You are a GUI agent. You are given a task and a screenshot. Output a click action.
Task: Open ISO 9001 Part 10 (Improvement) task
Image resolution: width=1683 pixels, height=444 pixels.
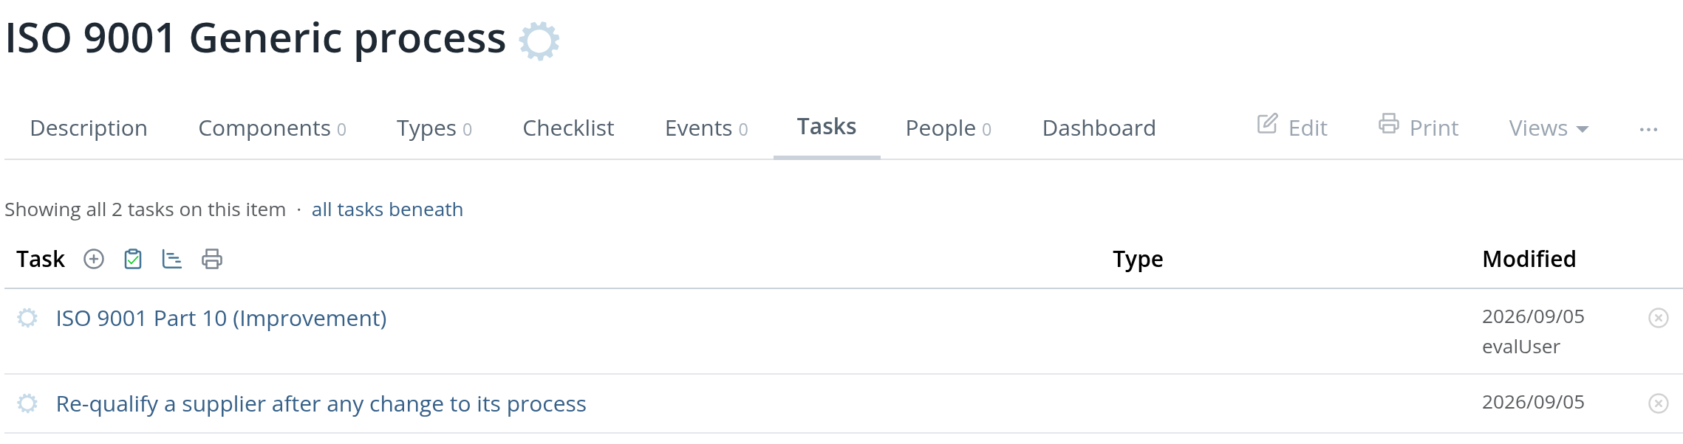tap(221, 318)
